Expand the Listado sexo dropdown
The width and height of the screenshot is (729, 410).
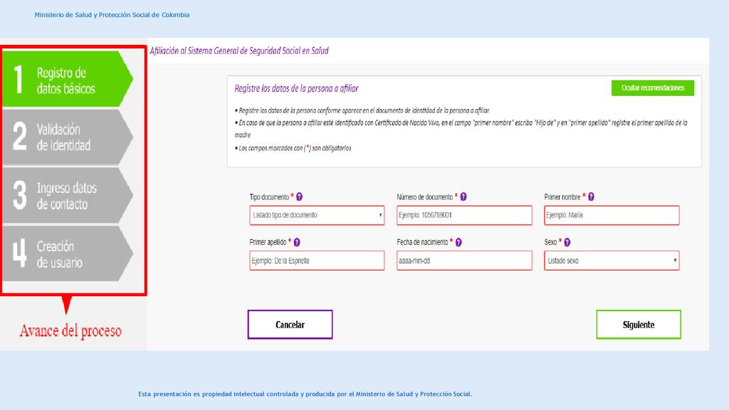click(612, 261)
